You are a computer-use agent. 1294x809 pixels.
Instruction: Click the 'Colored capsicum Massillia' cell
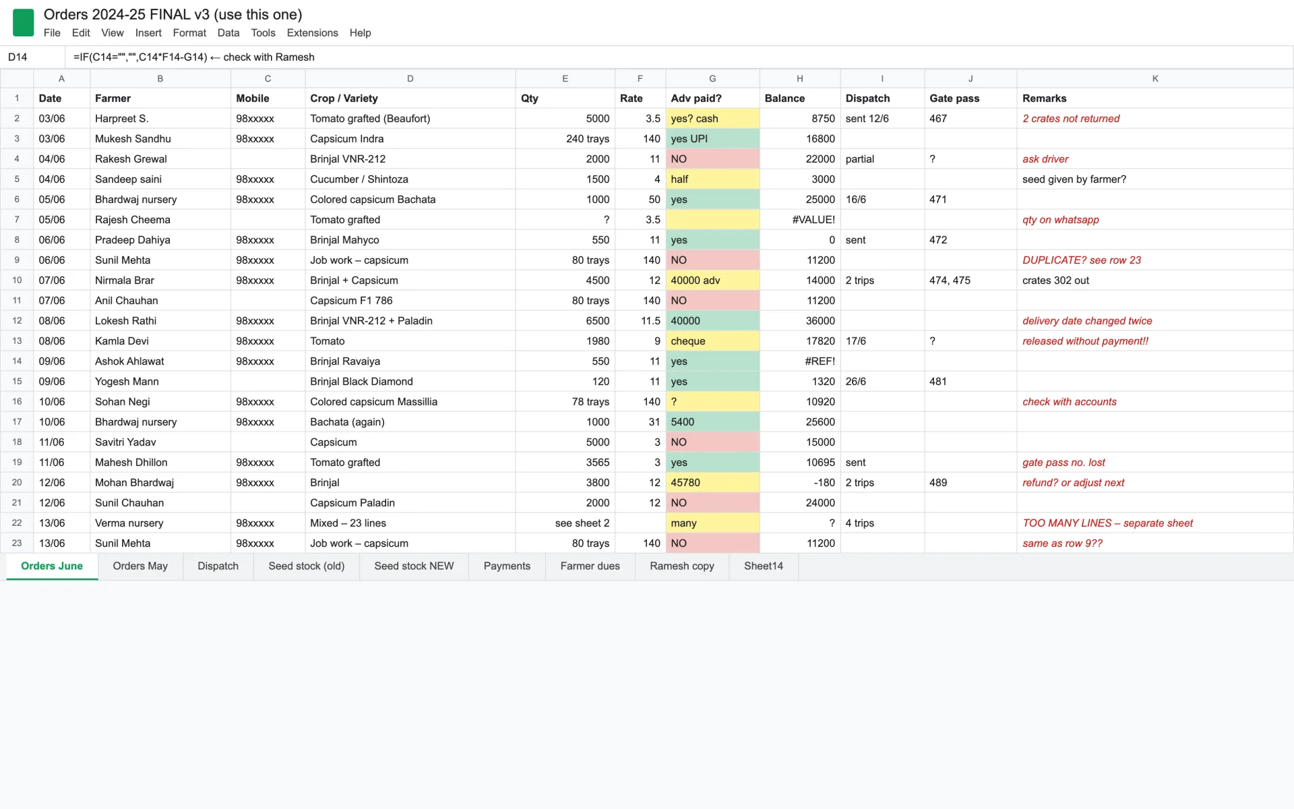pyautogui.click(x=410, y=402)
